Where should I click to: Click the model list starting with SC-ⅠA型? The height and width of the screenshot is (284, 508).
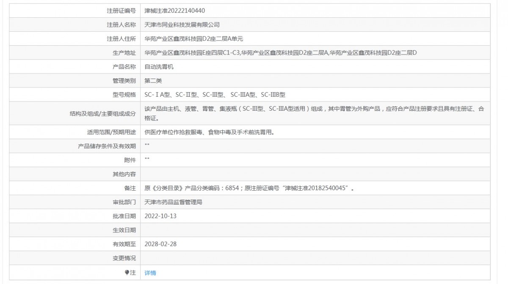pos(215,95)
